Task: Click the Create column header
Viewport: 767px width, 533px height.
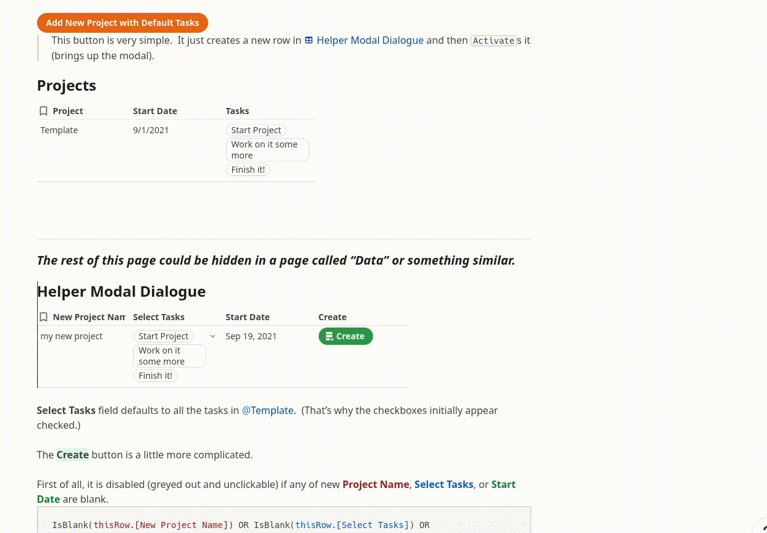Action: [332, 317]
